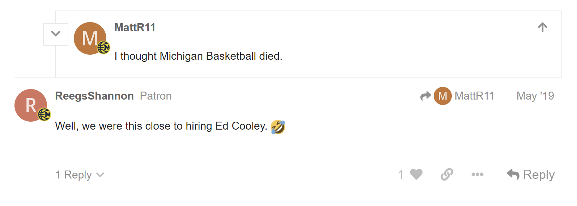Image resolution: width=577 pixels, height=206 pixels.
Task: Expand the 1 Reply dropdown
Action: pyautogui.click(x=80, y=175)
